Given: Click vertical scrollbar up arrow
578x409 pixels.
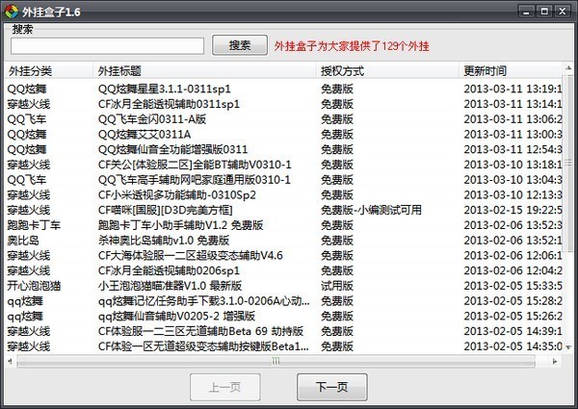Looking at the screenshot, I should coord(568,68).
